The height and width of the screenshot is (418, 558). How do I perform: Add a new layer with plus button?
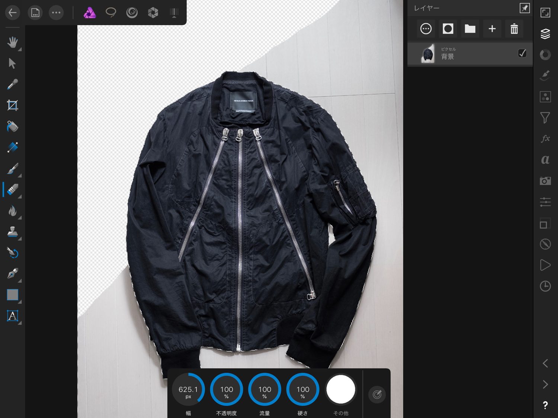click(x=492, y=29)
